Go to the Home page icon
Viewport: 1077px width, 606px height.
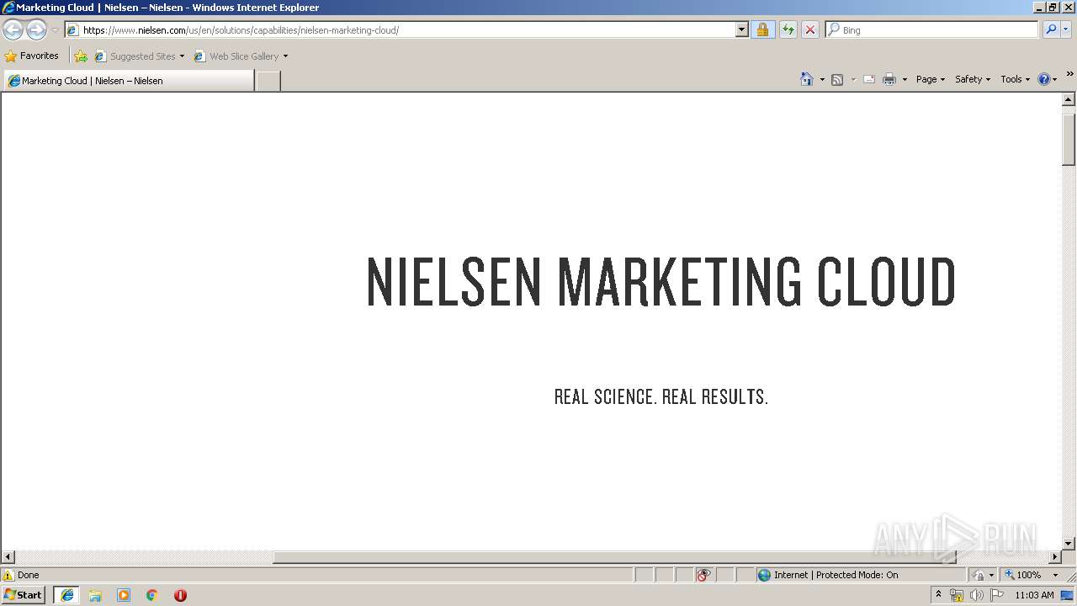pos(806,79)
